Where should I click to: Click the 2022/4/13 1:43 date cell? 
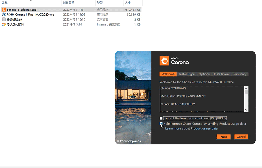[x=73, y=10]
